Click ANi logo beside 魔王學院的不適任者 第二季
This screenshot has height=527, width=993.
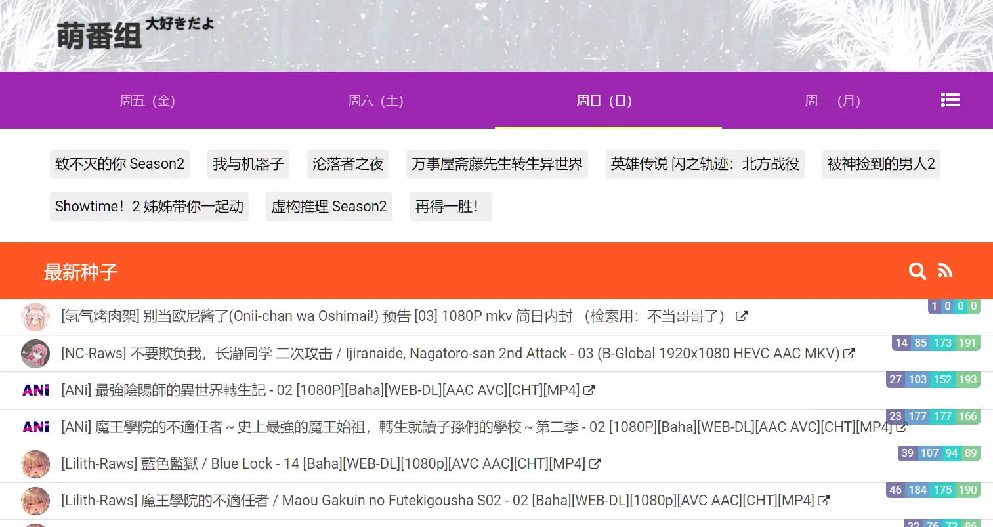pos(35,427)
